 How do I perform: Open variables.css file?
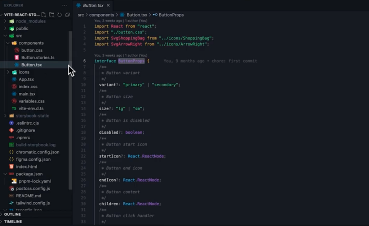(x=32, y=101)
